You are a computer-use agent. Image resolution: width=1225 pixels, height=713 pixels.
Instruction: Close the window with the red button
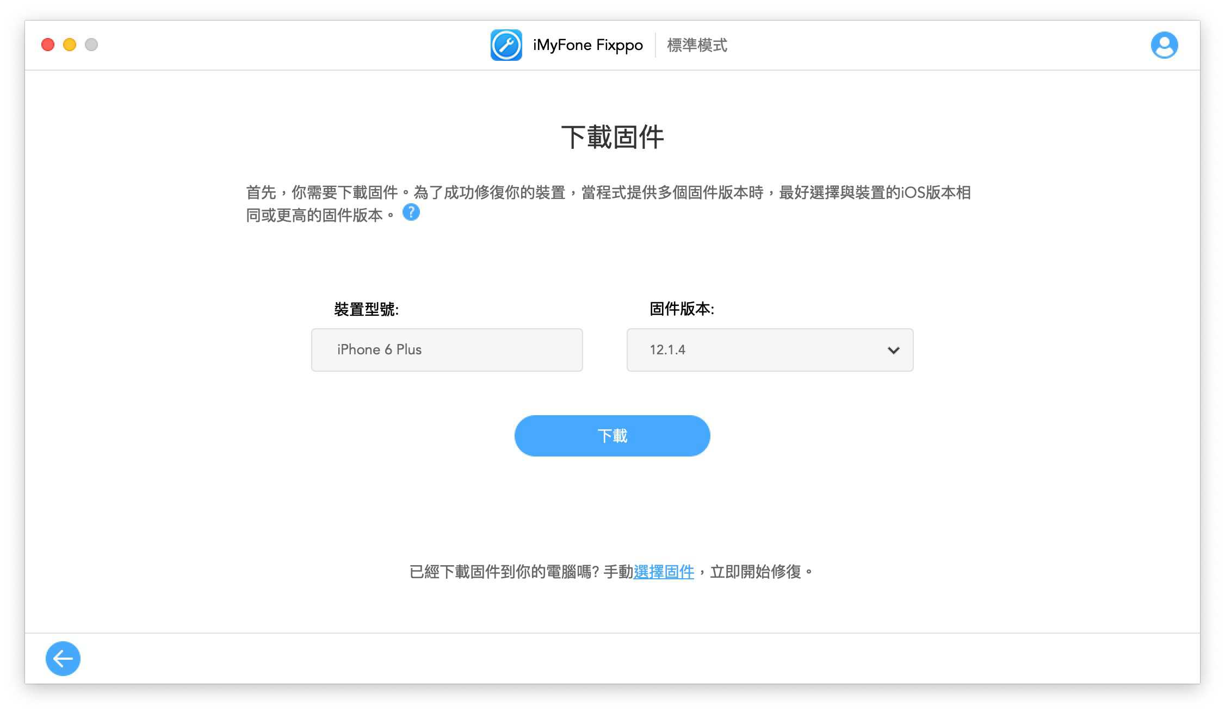click(x=48, y=45)
